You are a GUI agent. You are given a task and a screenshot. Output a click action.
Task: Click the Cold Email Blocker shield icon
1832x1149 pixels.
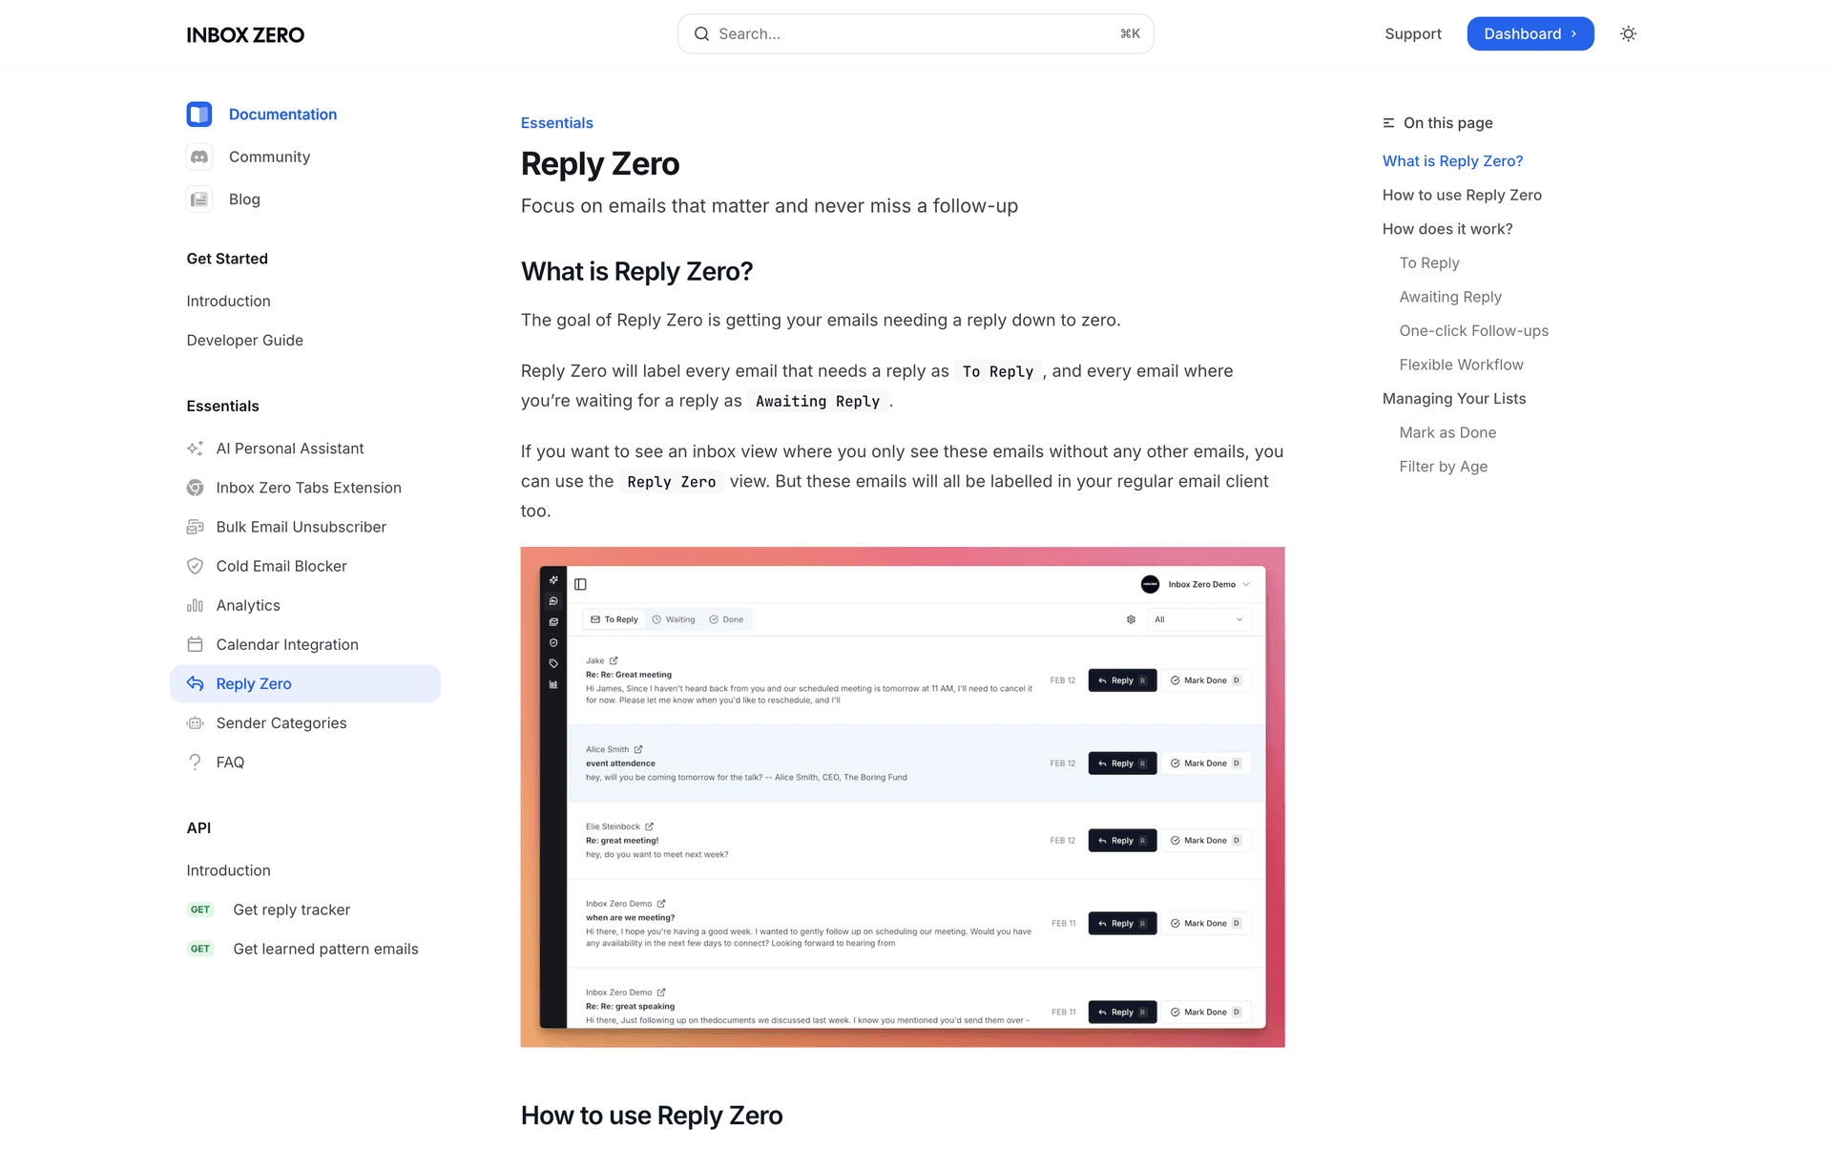tap(196, 565)
